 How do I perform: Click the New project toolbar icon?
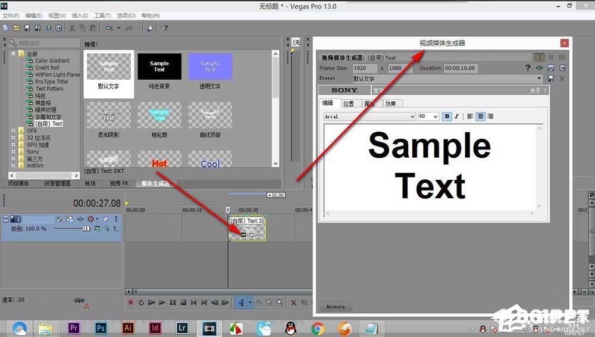(6, 28)
